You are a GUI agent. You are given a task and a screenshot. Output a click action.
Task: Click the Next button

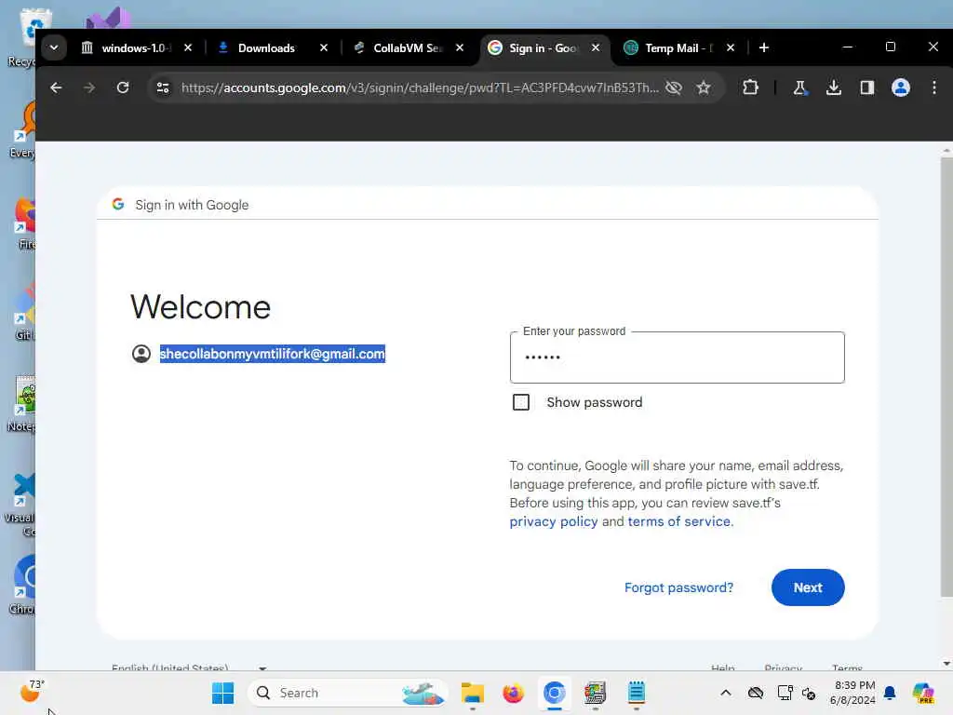808,587
